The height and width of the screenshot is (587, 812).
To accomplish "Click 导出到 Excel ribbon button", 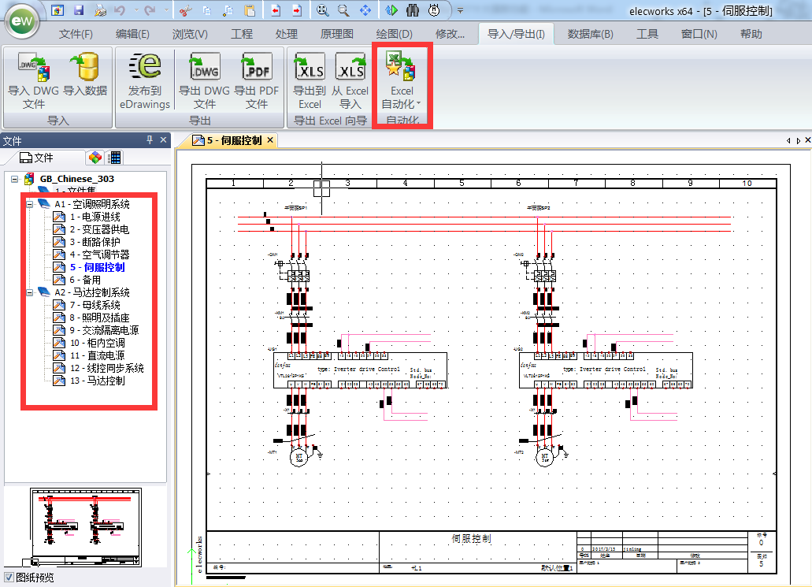I will [x=310, y=80].
